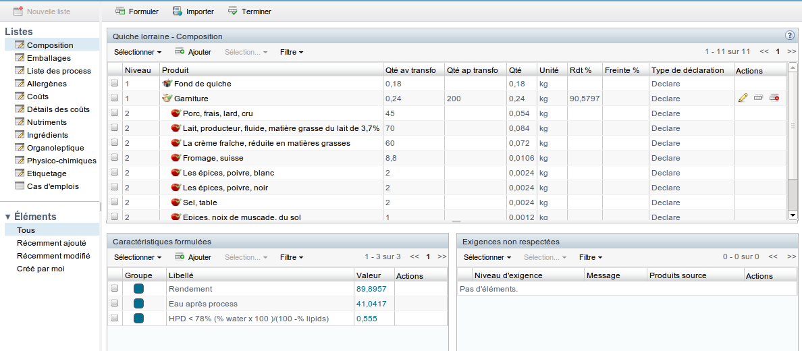Open the Nutriments list
Screen dimensions: 802x351
tap(47, 122)
